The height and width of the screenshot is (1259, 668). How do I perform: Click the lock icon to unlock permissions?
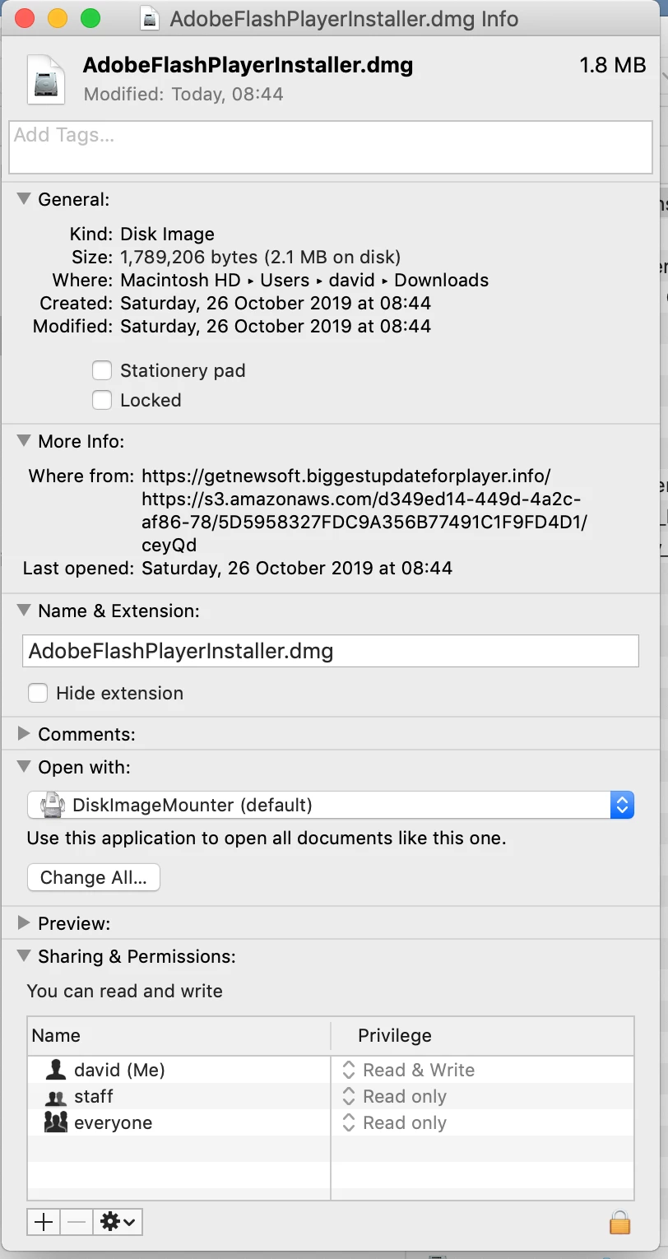(x=619, y=1221)
